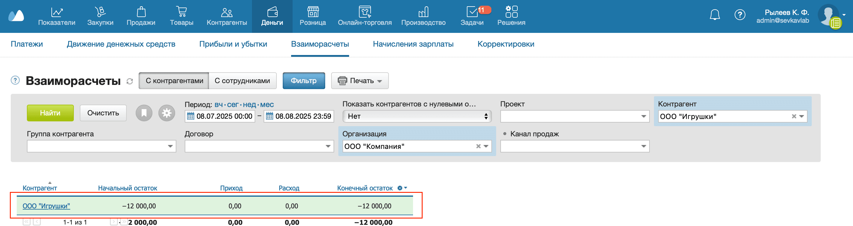
Task: Click the Очистить button
Action: coord(103,113)
